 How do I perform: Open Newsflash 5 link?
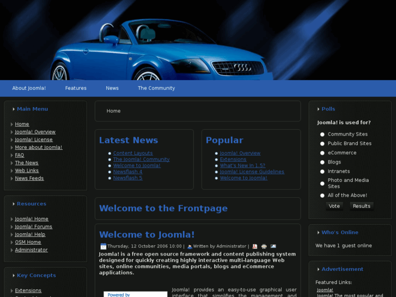[128, 178]
